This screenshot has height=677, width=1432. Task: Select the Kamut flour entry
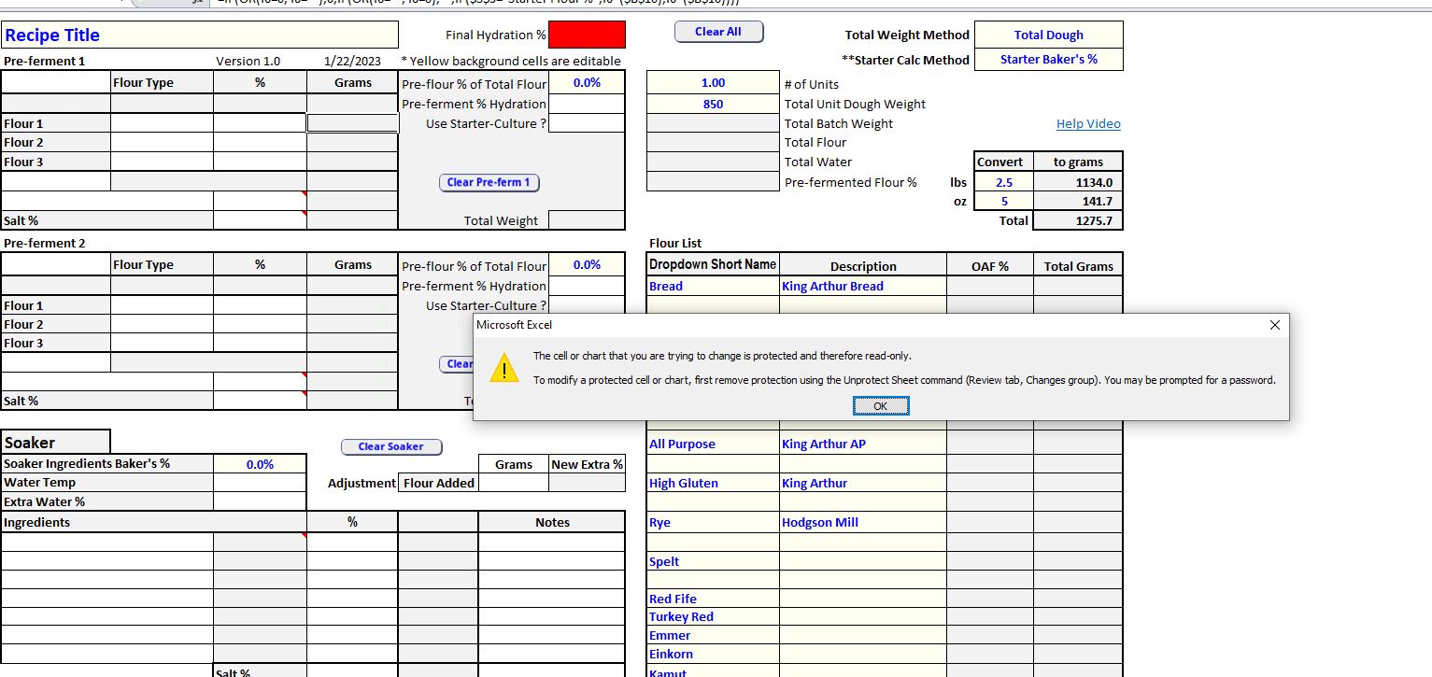[713, 671]
